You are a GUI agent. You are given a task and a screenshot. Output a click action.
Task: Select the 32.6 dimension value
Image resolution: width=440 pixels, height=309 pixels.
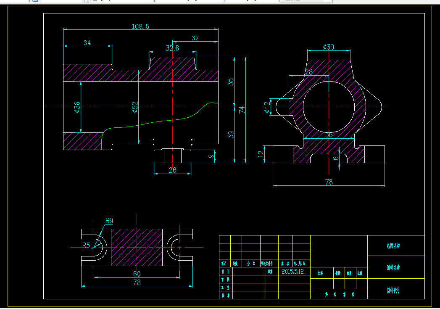(x=172, y=48)
